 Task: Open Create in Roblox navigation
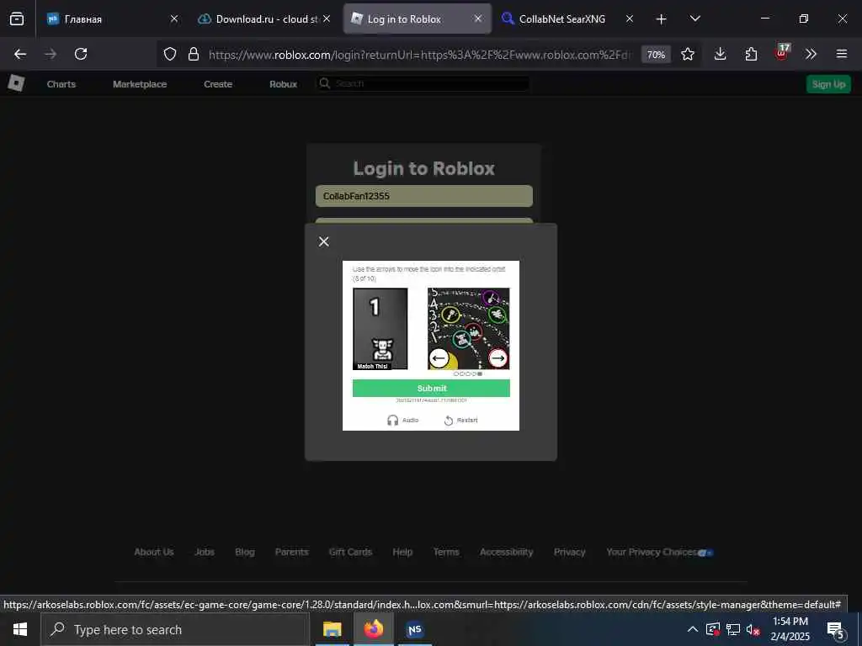(x=218, y=84)
